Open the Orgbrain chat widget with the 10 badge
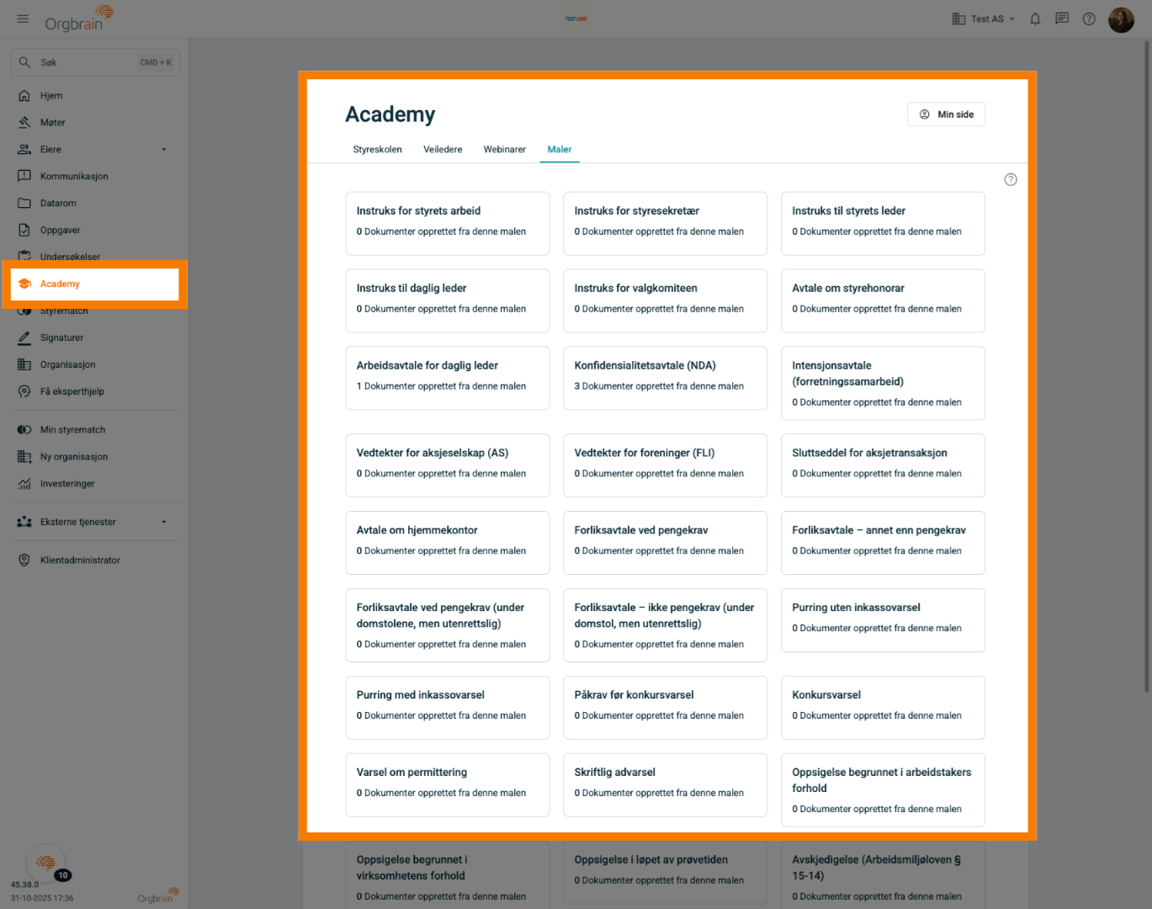1152x909 pixels. click(x=46, y=863)
